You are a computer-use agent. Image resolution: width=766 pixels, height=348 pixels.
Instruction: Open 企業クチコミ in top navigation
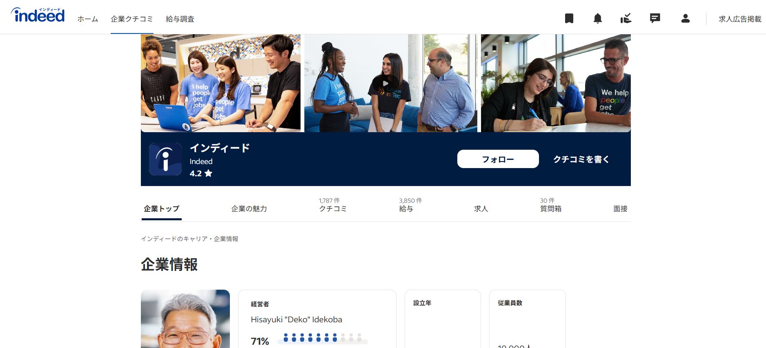tap(132, 19)
